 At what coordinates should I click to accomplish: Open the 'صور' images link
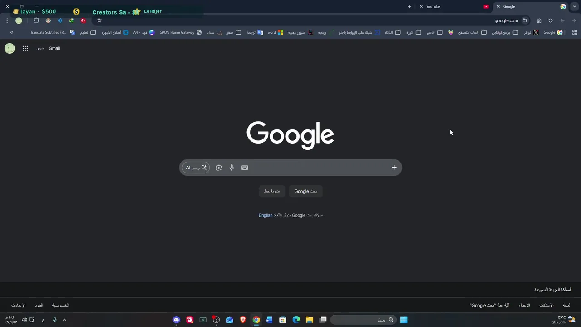[40, 48]
